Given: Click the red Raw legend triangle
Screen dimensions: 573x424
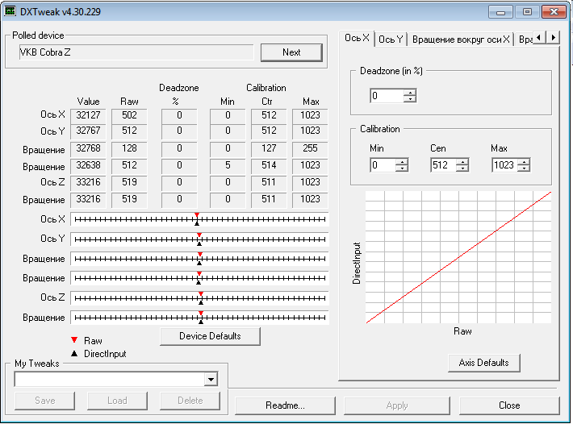Looking at the screenshot, I should pyautogui.click(x=74, y=340).
